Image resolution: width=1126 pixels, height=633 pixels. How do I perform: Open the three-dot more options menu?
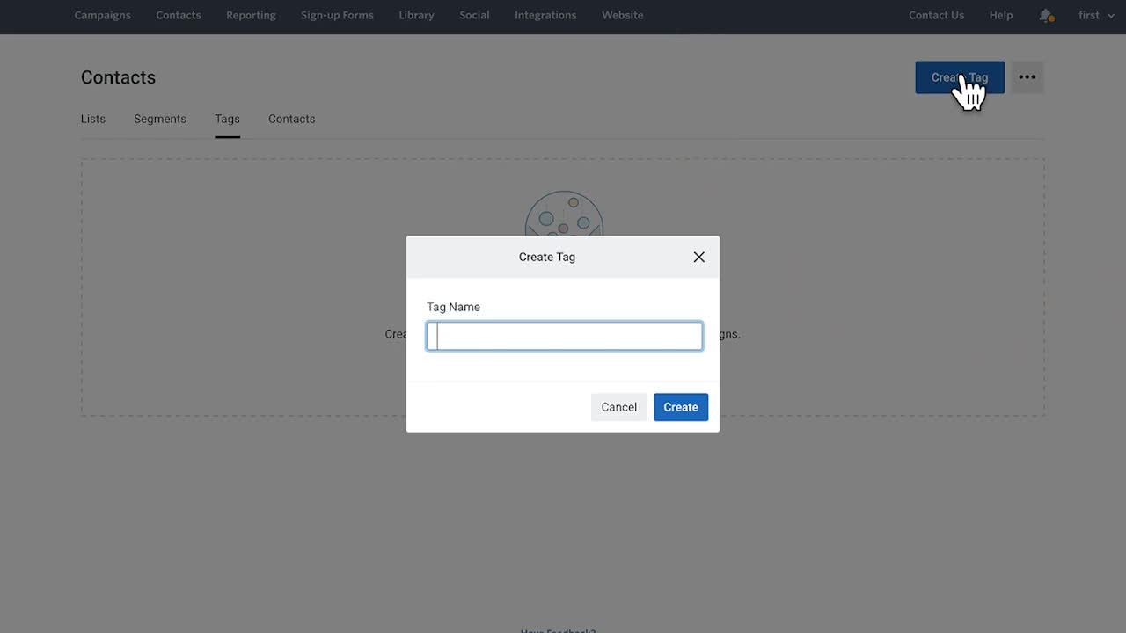click(1027, 77)
